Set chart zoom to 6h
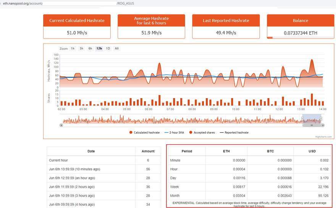The width and height of the screenshot is (336, 208). pos(90,48)
